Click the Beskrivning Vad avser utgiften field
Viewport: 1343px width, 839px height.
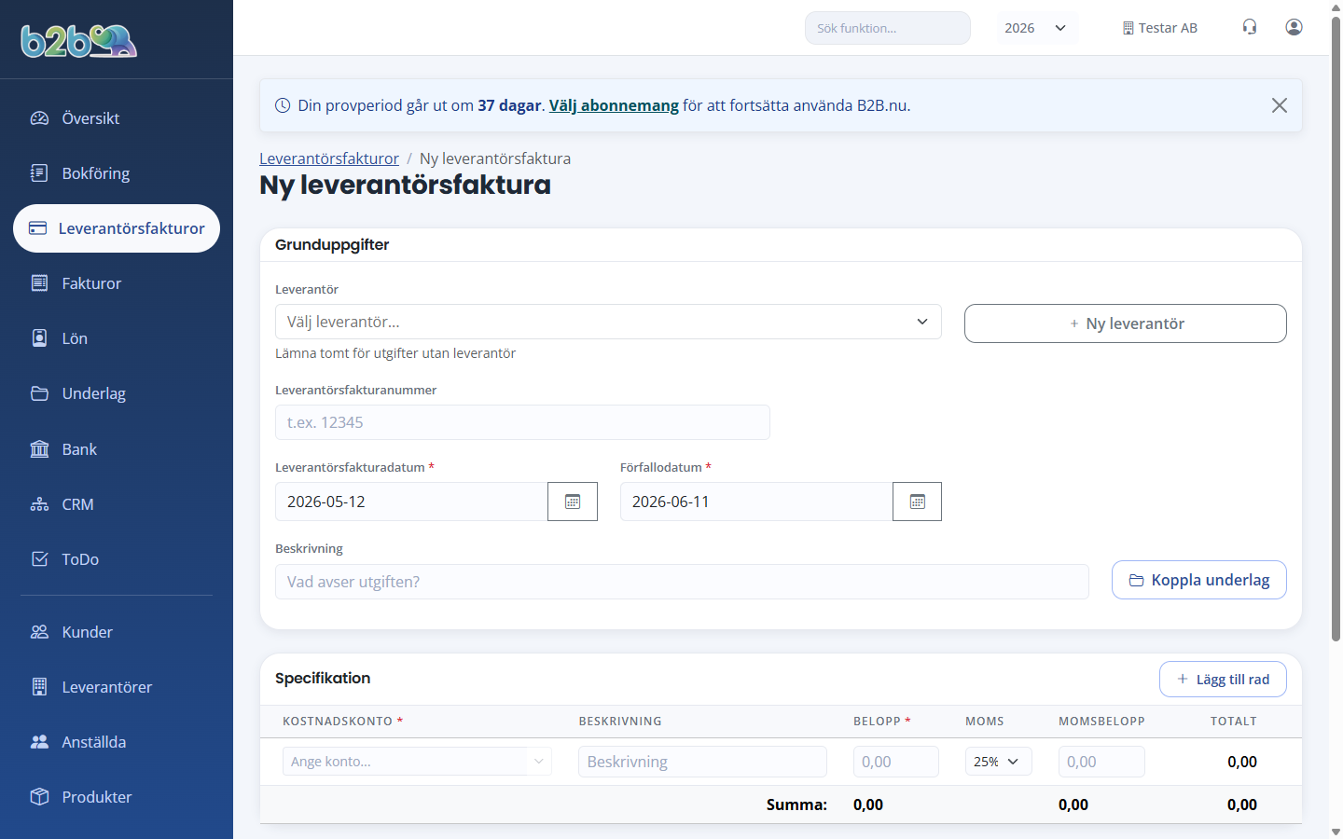pos(682,582)
